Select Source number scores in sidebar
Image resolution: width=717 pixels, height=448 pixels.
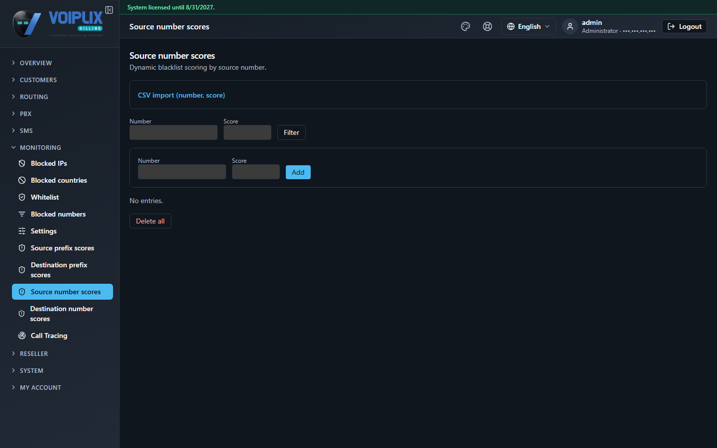tap(62, 292)
